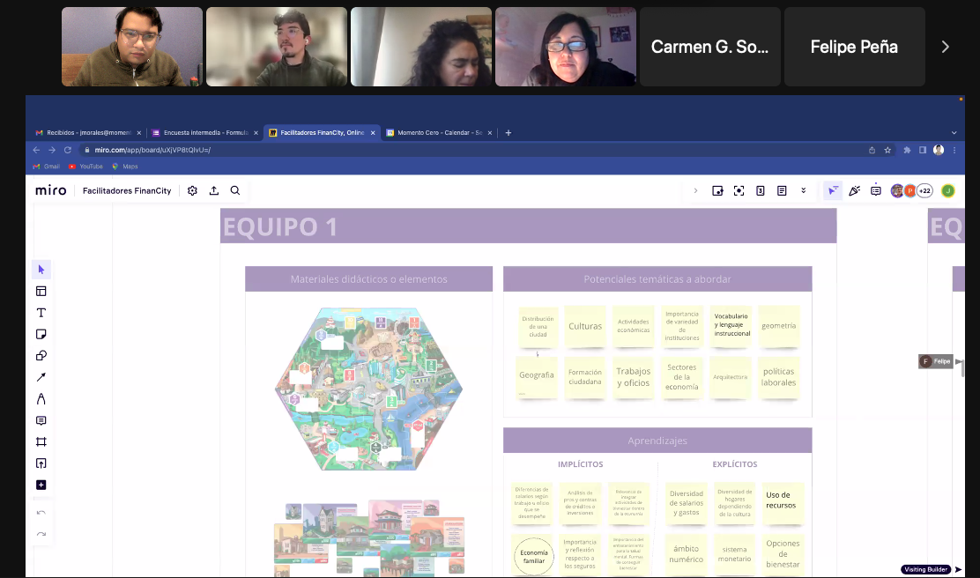Open the templates tool in Miro sidebar
Image resolution: width=980 pixels, height=578 pixels.
tap(41, 291)
